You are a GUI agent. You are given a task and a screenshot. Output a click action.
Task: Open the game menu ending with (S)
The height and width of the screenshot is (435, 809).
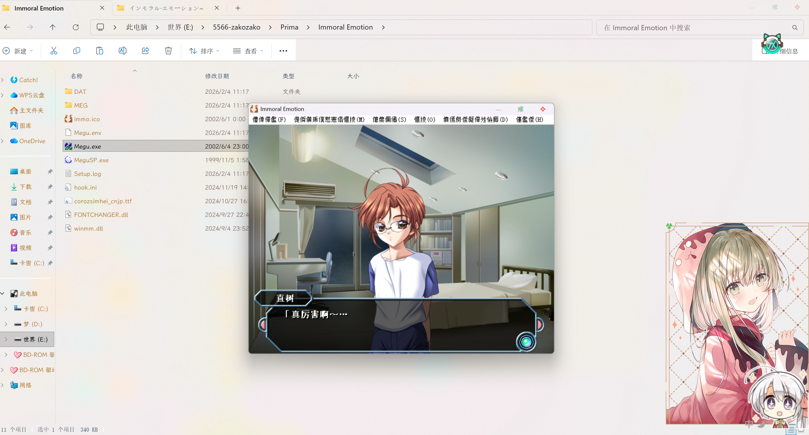pyautogui.click(x=389, y=120)
